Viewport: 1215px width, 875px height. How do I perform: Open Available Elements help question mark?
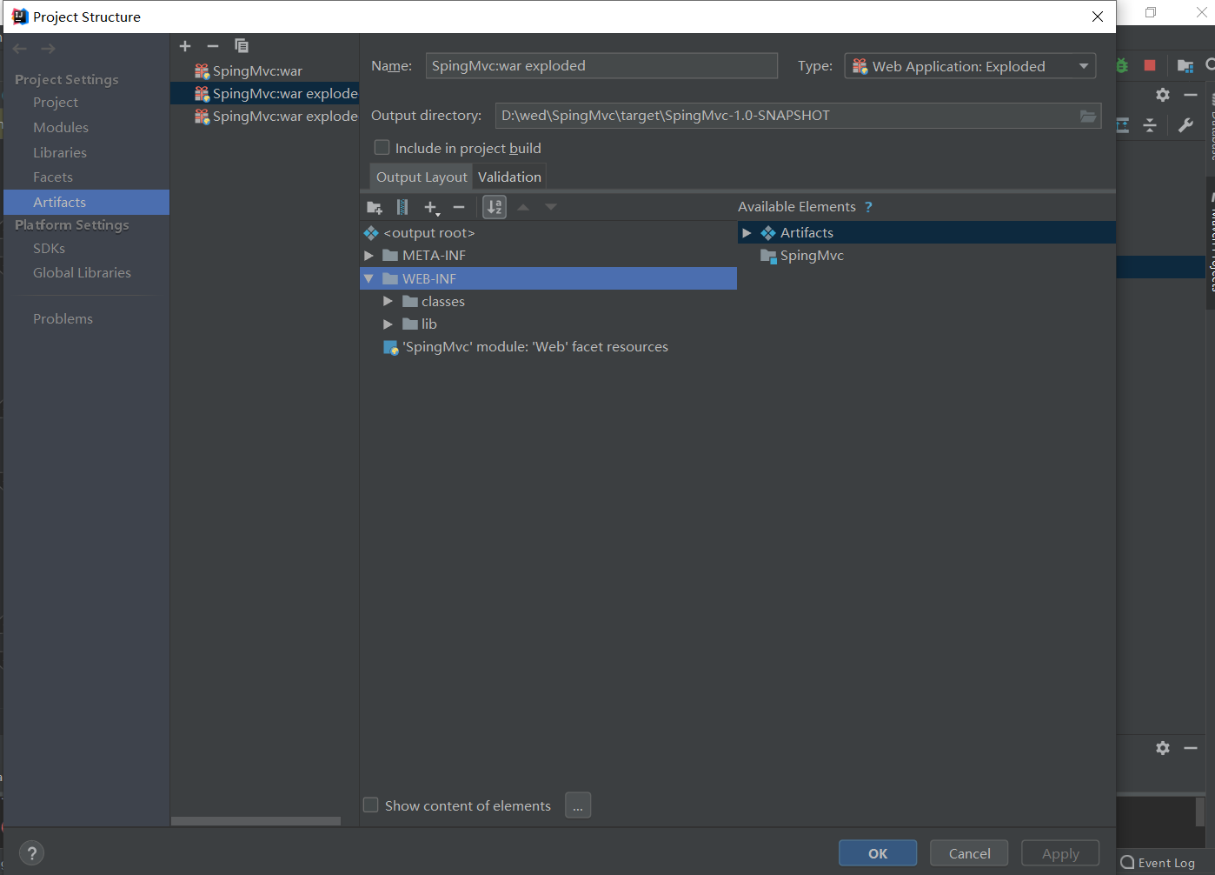(x=868, y=206)
